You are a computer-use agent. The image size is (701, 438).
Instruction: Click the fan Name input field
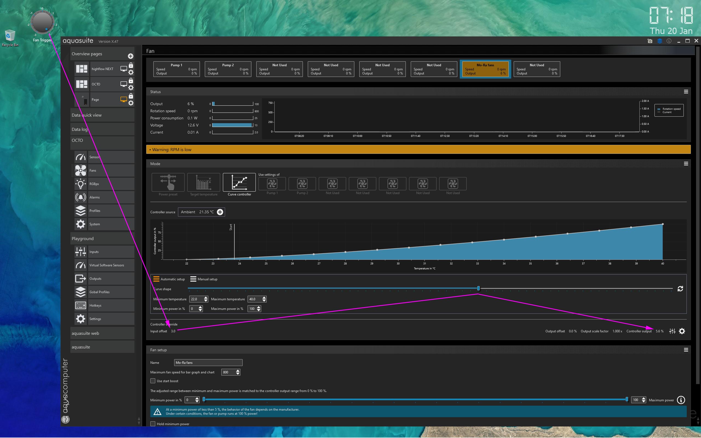pyautogui.click(x=208, y=362)
